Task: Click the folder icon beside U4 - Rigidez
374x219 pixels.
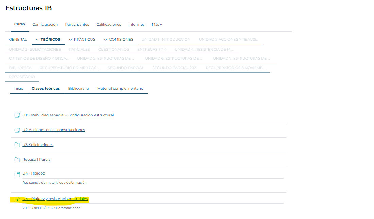Action: click(x=17, y=175)
